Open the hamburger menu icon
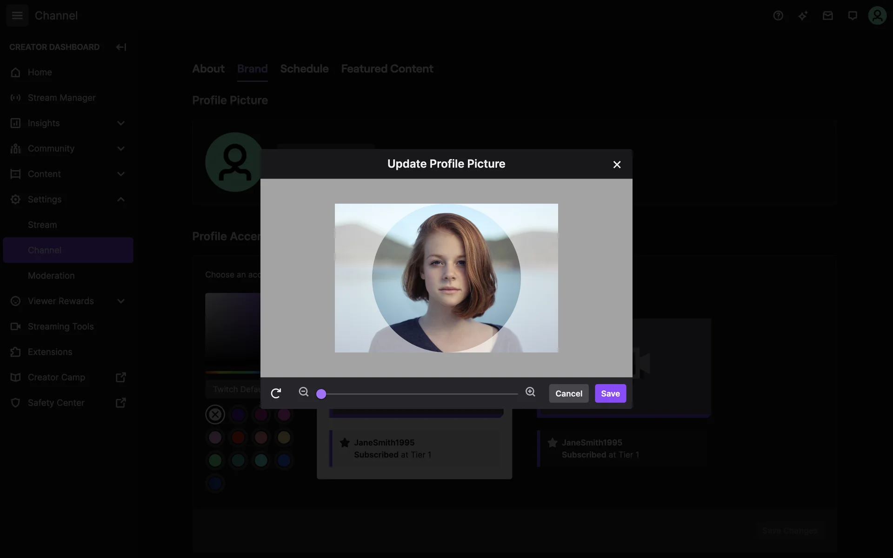Image resolution: width=893 pixels, height=558 pixels. coord(17,15)
